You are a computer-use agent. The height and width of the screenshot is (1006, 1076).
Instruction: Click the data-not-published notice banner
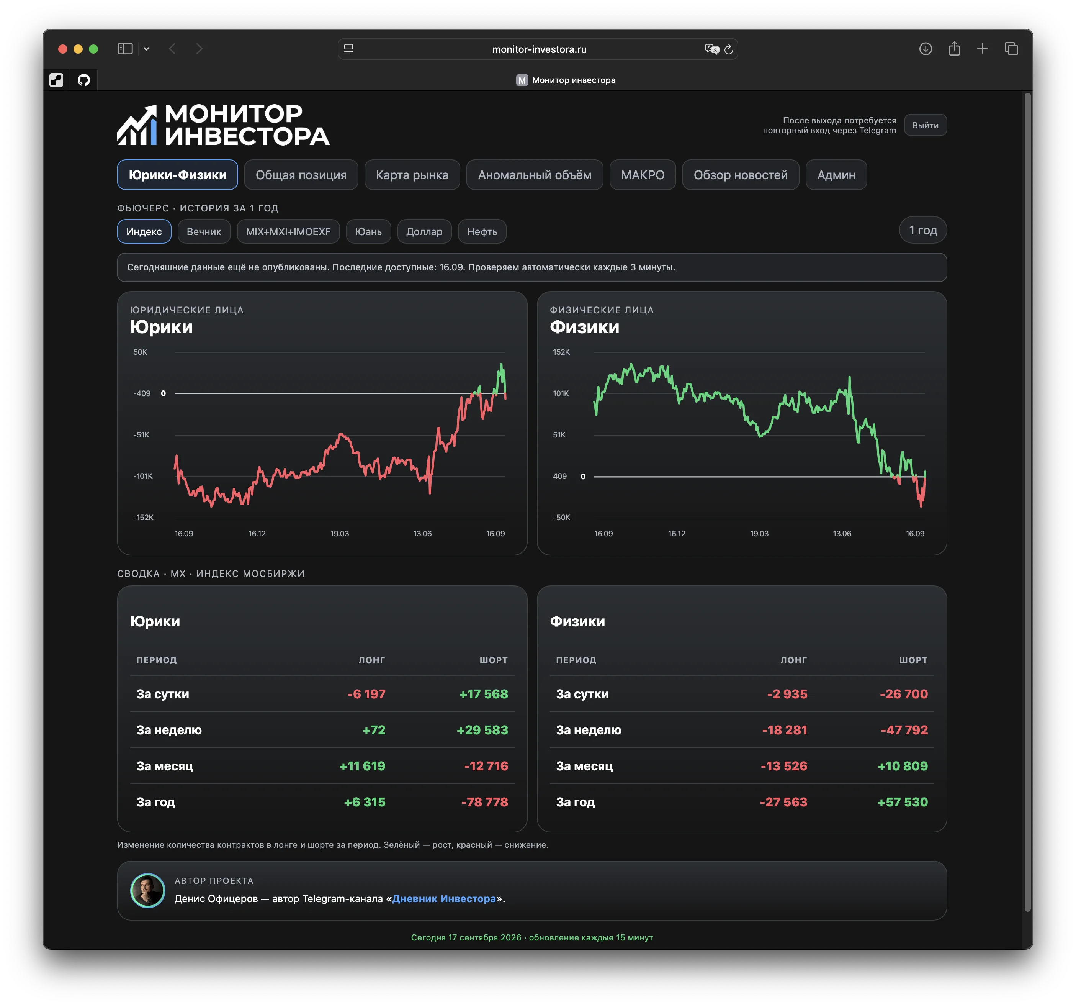point(532,267)
